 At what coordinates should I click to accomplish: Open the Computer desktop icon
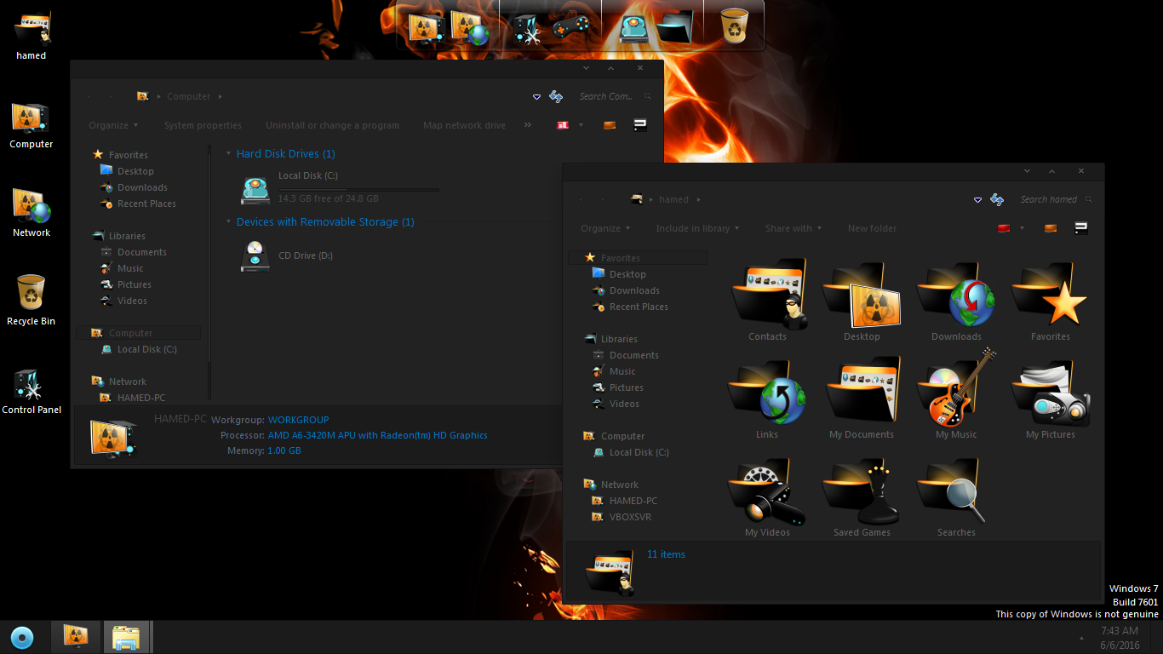tap(32, 124)
